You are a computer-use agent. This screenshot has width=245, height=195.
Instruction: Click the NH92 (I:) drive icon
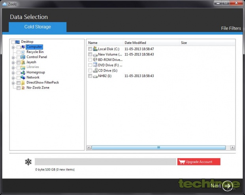(x=95, y=76)
